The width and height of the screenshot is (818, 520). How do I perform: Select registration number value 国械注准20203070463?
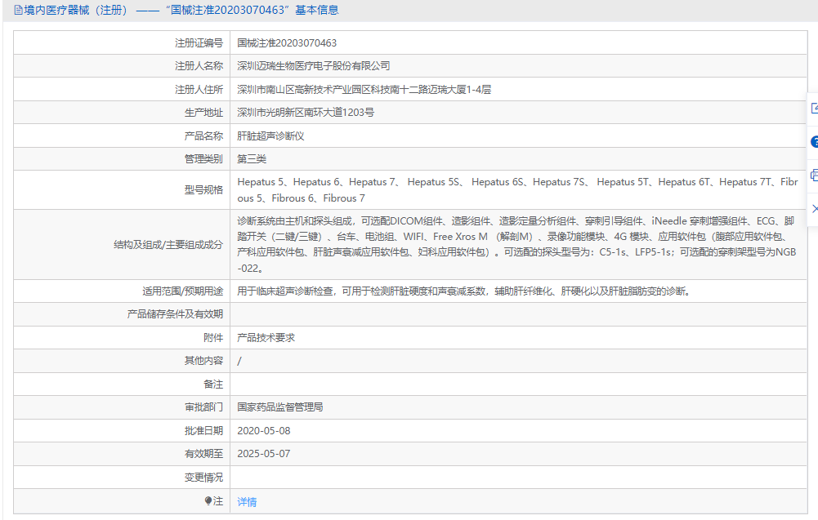(286, 42)
